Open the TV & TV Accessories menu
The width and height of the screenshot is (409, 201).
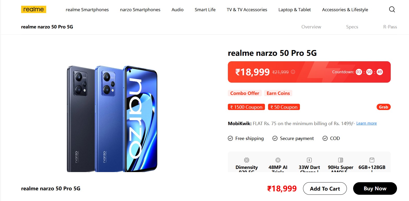247,10
